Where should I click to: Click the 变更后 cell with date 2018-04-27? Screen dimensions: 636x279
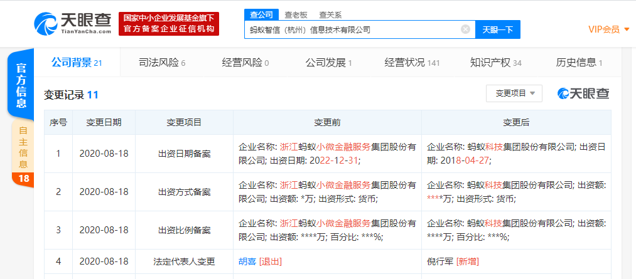(x=516, y=154)
